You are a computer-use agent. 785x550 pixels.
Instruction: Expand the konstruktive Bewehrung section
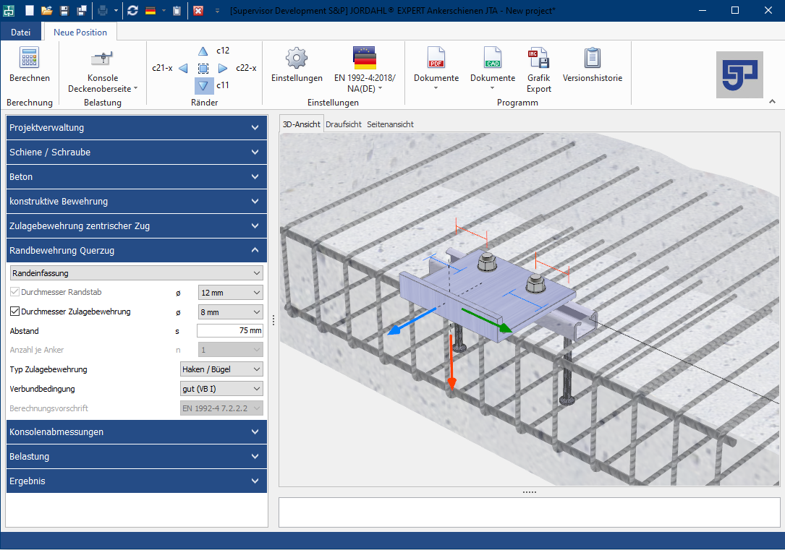point(137,201)
